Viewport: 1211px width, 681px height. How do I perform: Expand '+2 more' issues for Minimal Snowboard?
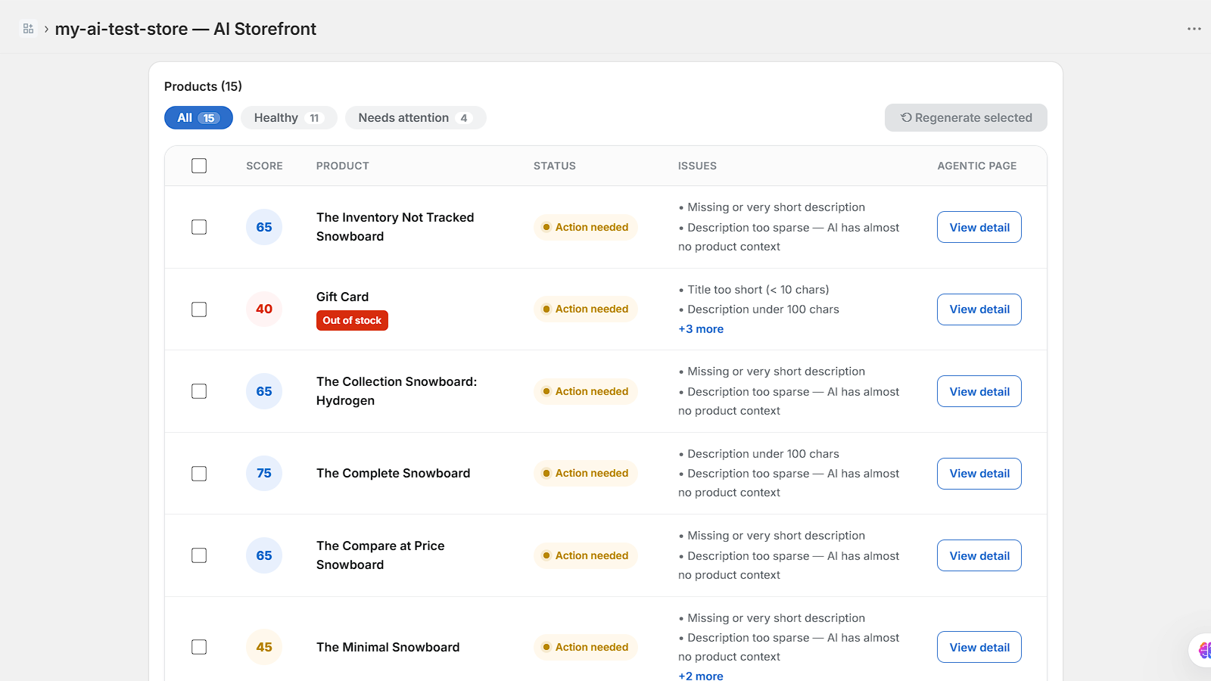(701, 676)
